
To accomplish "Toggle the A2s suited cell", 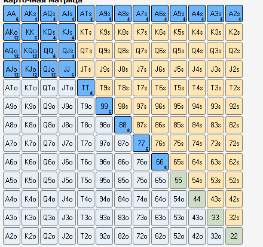I will point(234,14).
